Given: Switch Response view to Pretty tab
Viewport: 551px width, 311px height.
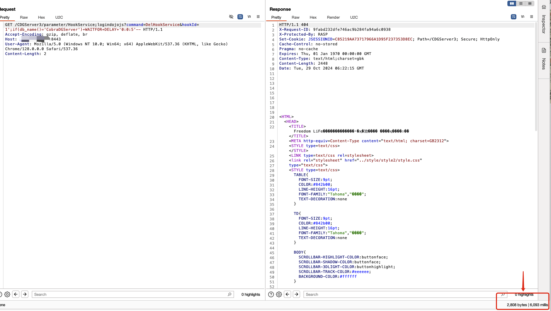Looking at the screenshot, I should (x=276, y=17).
